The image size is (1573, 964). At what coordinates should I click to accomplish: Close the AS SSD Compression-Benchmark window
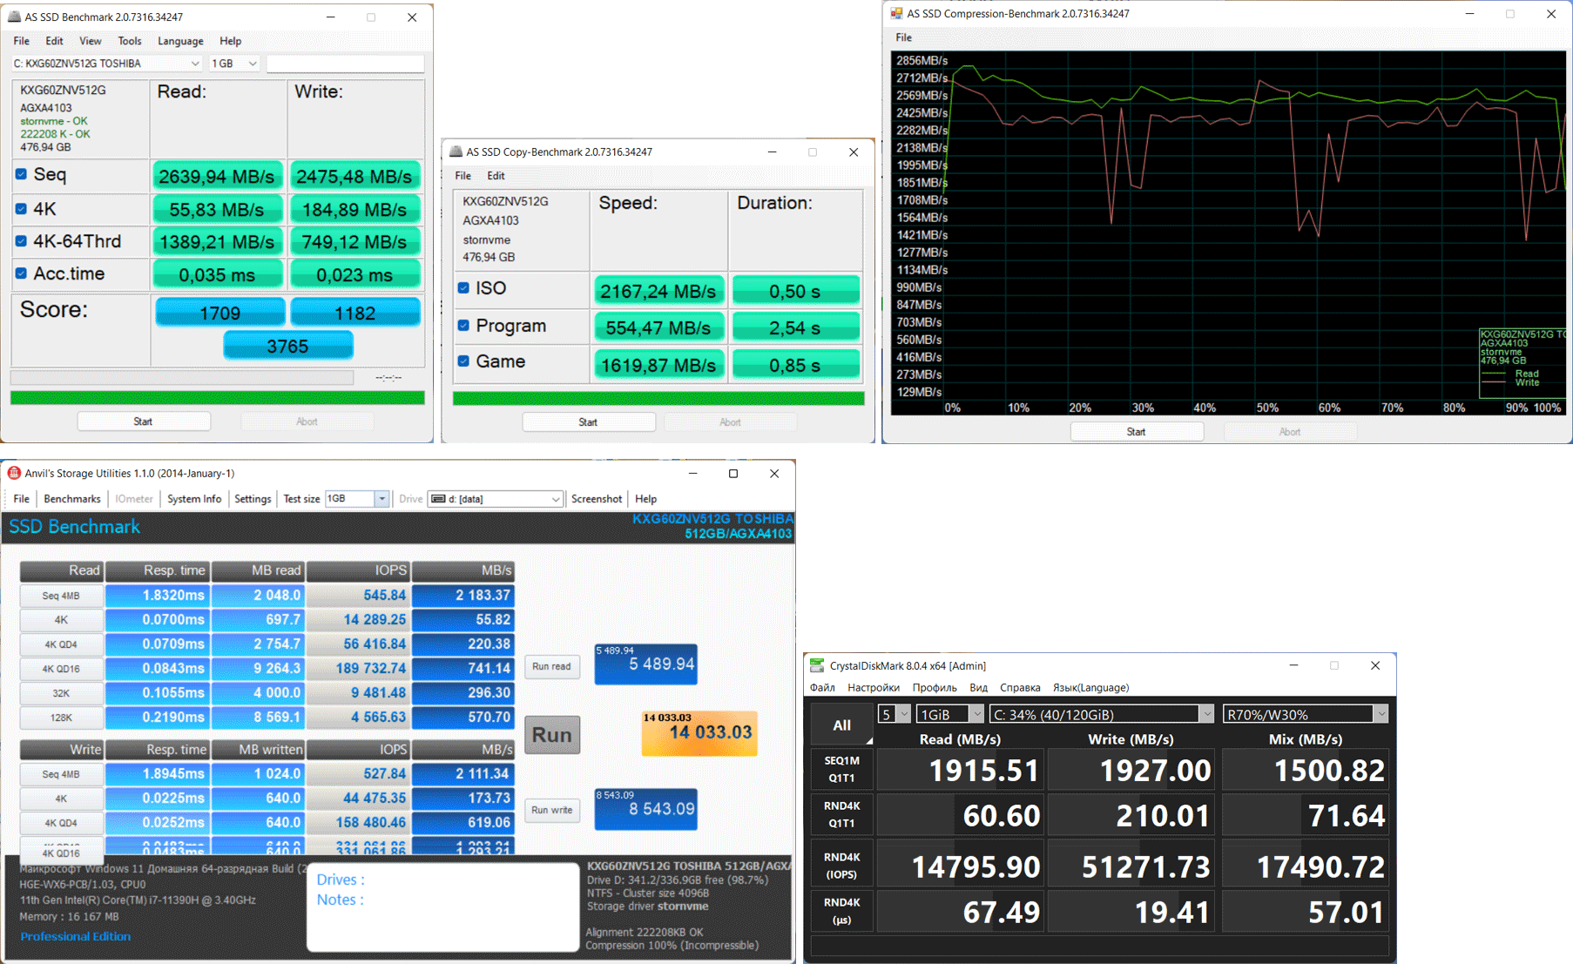(x=1550, y=14)
